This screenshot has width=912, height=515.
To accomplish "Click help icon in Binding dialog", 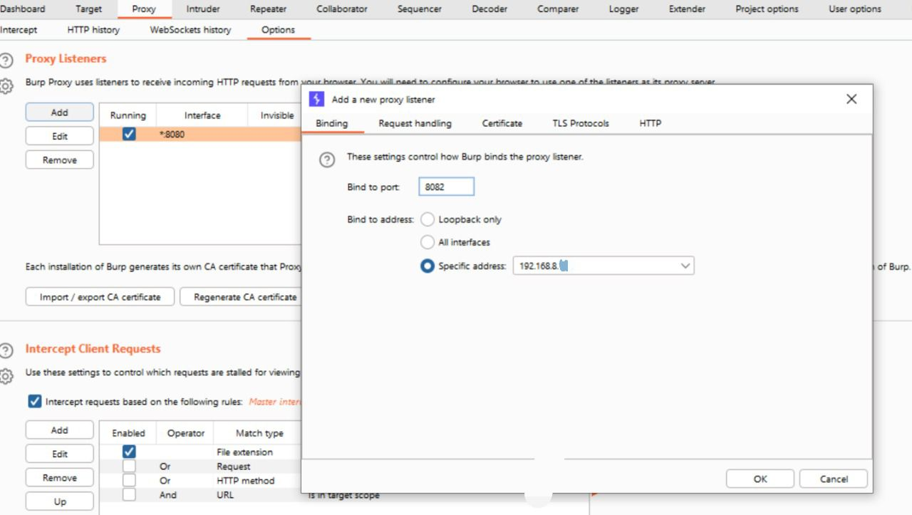I will [x=327, y=160].
